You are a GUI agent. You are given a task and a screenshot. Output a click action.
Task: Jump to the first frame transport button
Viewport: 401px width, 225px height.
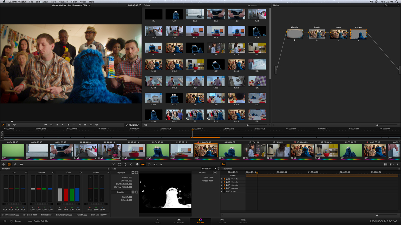46,125
